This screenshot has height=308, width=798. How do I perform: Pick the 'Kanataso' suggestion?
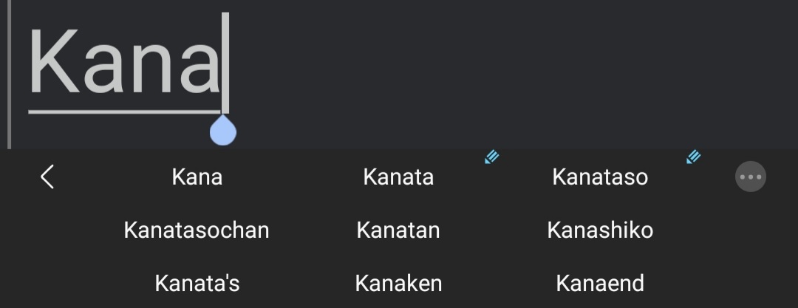coord(600,177)
